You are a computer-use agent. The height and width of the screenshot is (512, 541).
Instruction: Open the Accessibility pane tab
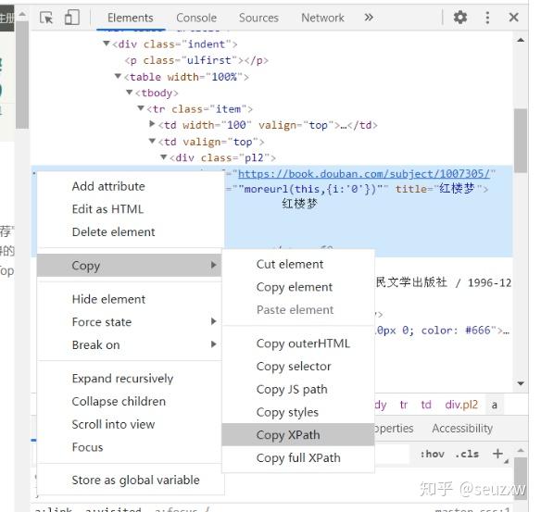click(462, 429)
